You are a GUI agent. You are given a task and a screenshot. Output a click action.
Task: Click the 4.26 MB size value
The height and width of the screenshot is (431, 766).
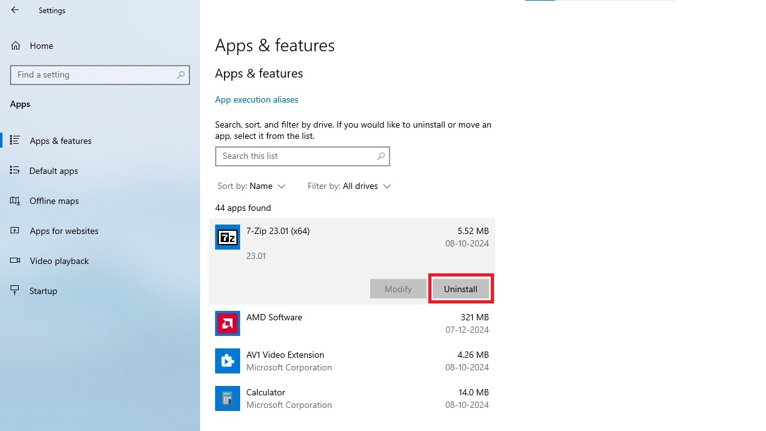(x=473, y=355)
